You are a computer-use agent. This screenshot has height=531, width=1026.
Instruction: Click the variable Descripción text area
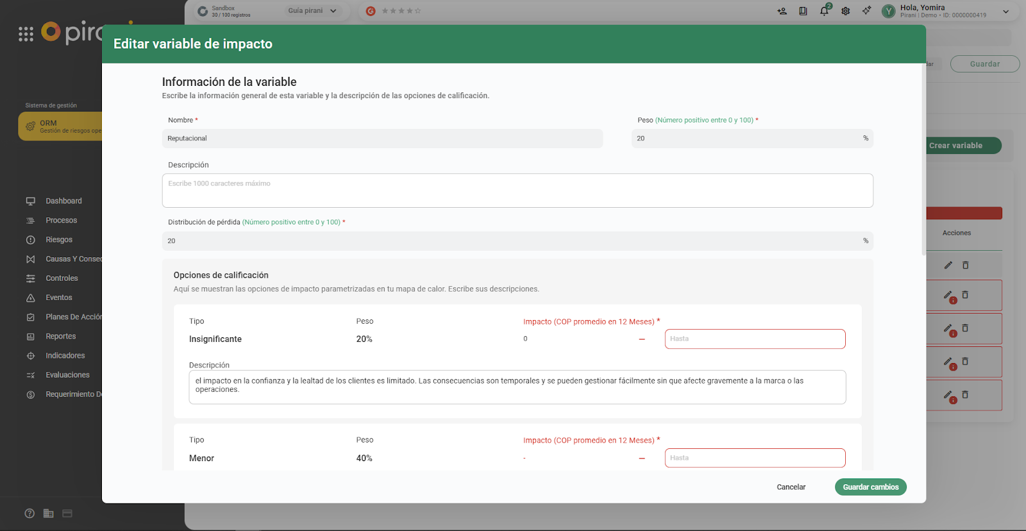click(x=517, y=190)
